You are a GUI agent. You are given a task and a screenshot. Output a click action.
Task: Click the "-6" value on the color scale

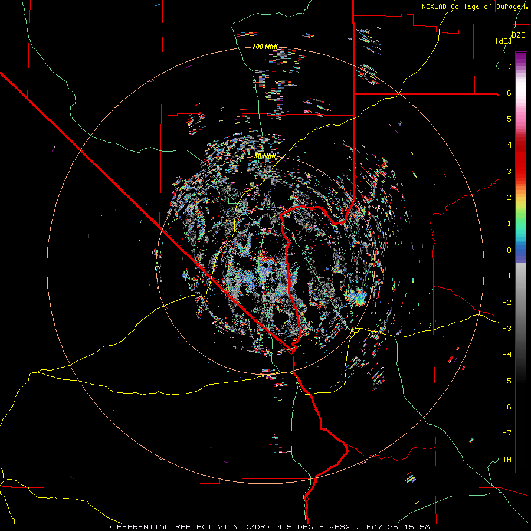[507, 407]
